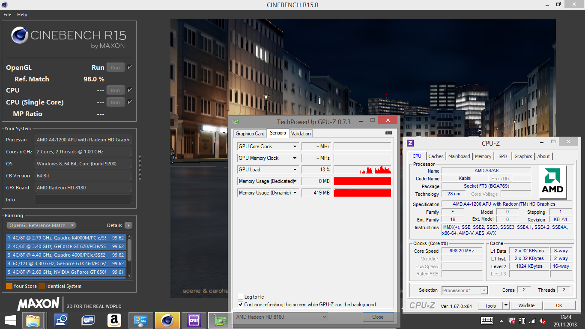Screen dimensions: 585x329
Task: Open the chat bubbles taskbar app
Action: 88,320
